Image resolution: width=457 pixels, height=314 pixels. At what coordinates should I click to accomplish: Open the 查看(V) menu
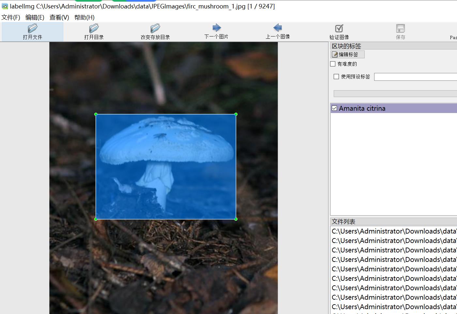click(59, 17)
